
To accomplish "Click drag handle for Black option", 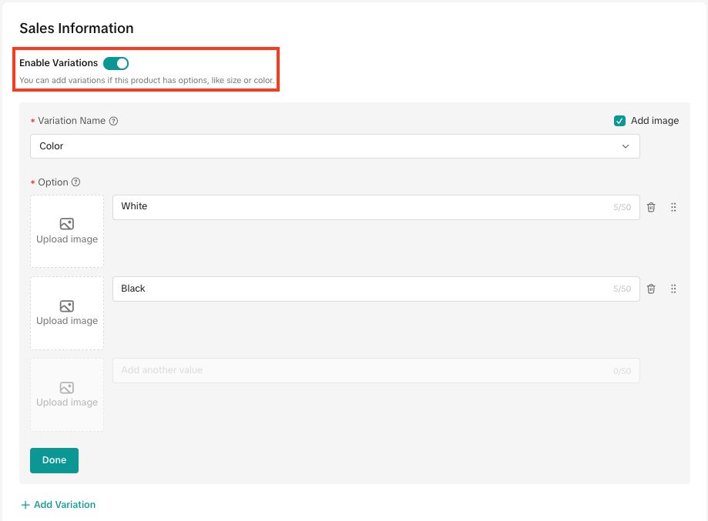I will (x=673, y=289).
